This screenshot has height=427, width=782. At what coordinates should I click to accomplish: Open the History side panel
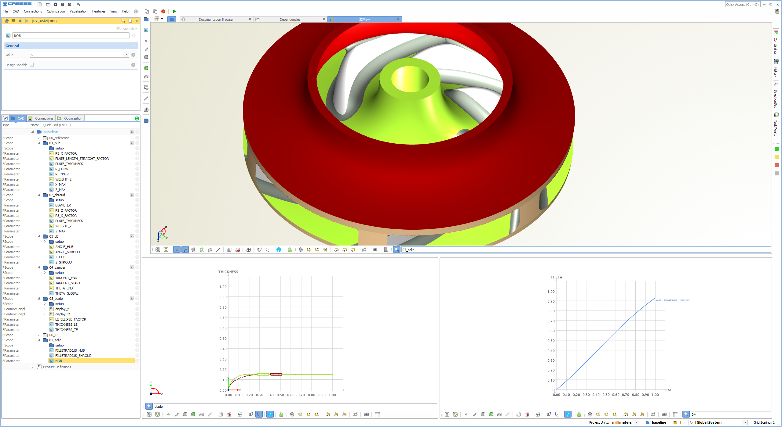click(776, 68)
